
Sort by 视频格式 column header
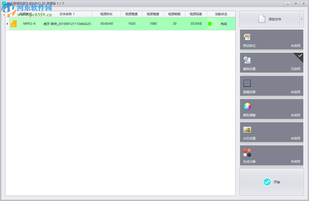tap(25, 14)
